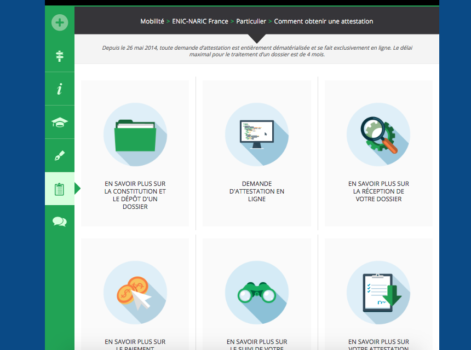The width and height of the screenshot is (471, 350).
Task: Click 'Comment obtenir une attestation' breadcrumb
Action: point(324,21)
